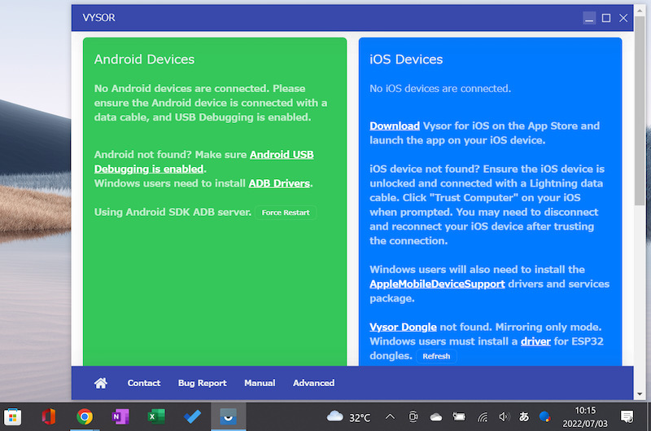Viewport: 651px width, 431px height.
Task: Open the Windows Start menu
Action: pos(14,417)
